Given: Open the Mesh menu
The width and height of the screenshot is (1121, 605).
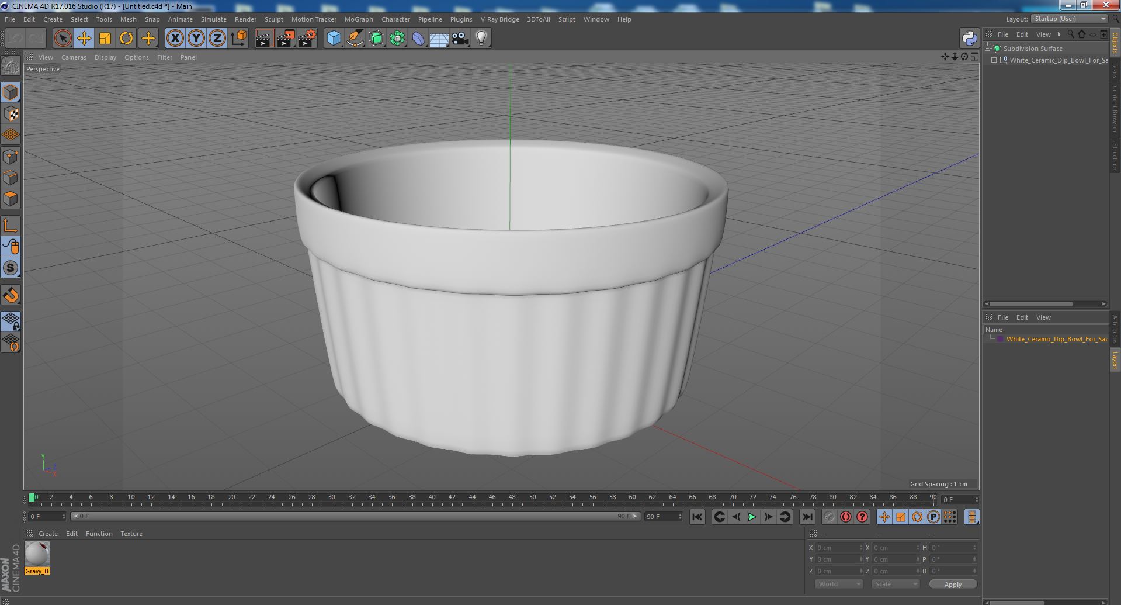Looking at the screenshot, I should (128, 19).
